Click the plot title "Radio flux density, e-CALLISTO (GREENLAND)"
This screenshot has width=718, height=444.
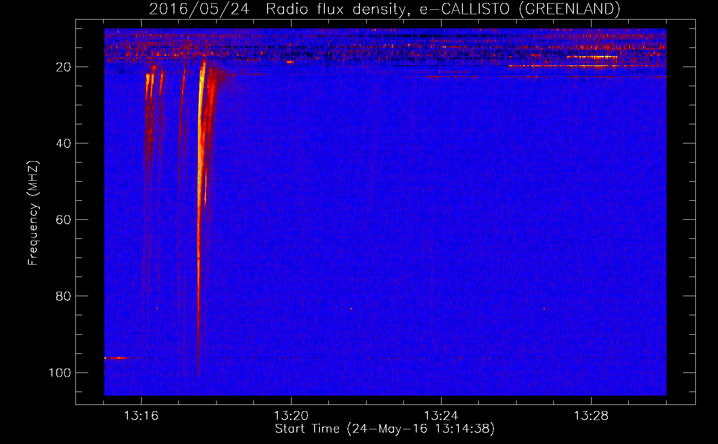click(x=443, y=9)
